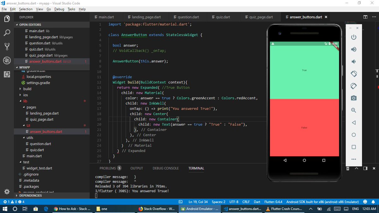Open Source Control view in activity bar
This screenshot has height=213, width=379.
(7, 46)
